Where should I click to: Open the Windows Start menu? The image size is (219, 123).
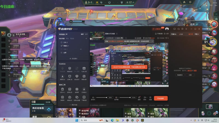pos(77,120)
